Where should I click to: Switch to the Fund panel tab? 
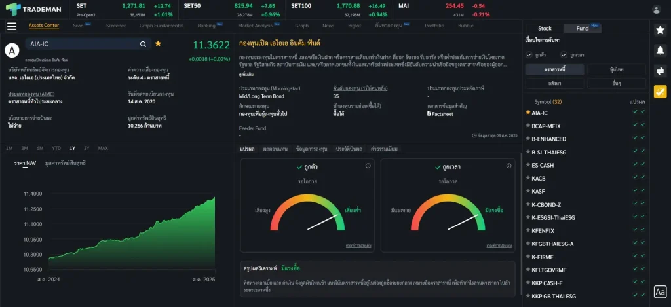point(583,28)
